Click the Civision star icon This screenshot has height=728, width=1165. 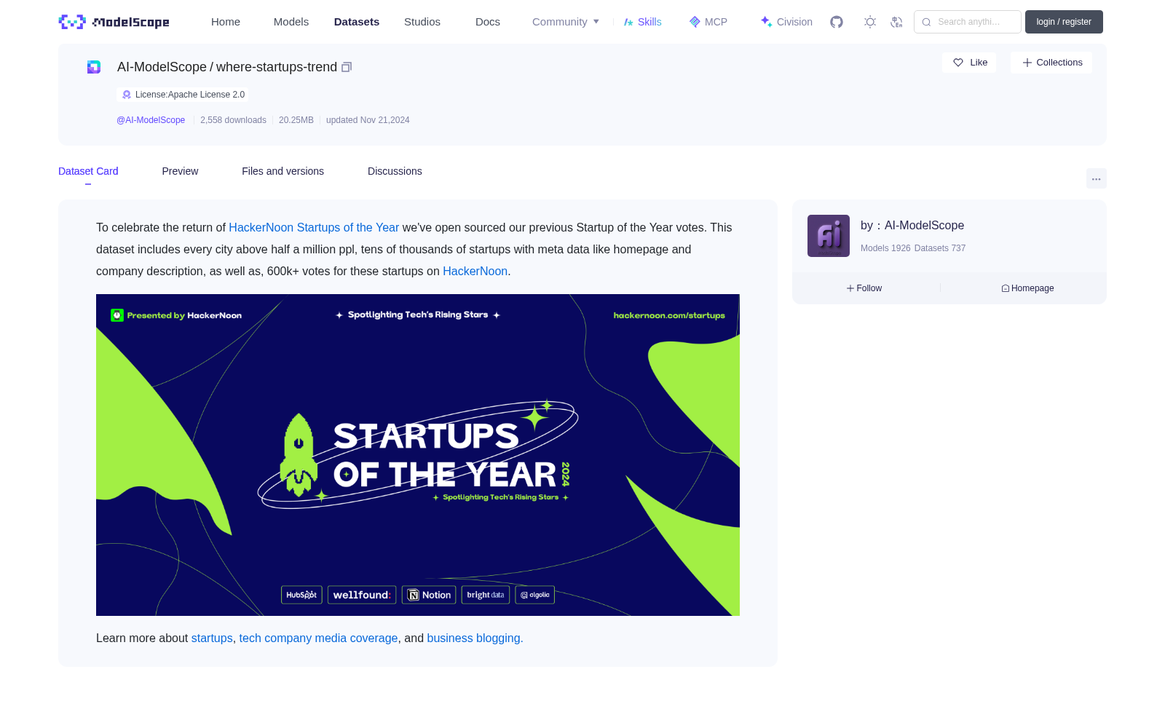[x=766, y=22]
